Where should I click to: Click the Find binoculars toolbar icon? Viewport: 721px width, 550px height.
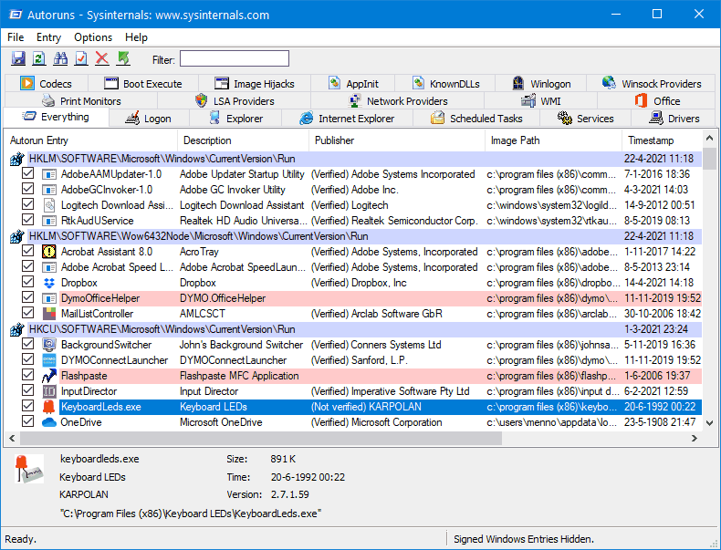tap(60, 58)
